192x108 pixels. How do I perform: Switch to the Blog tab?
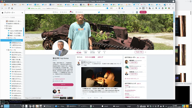pos(7,4)
